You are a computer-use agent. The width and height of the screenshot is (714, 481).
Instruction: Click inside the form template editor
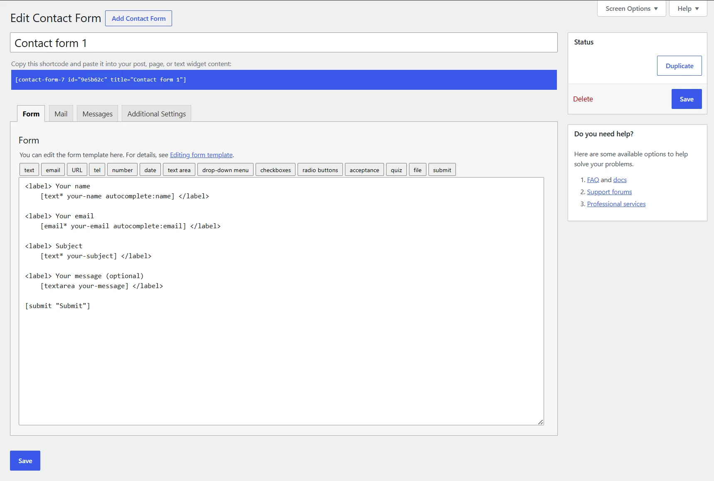coord(281,301)
